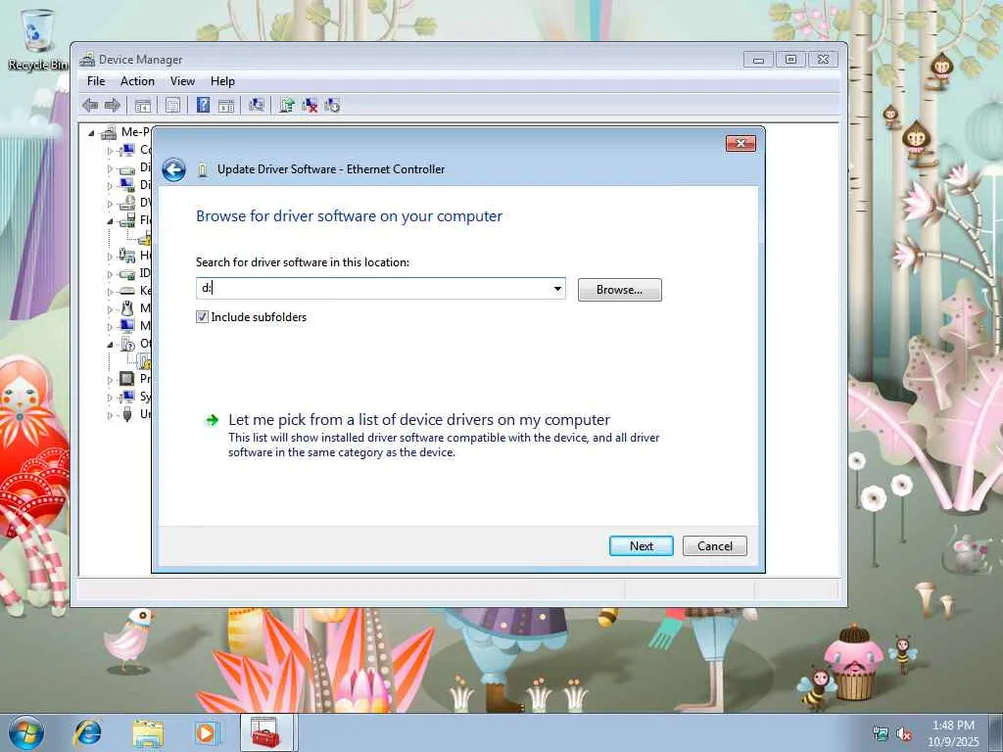Collapse the Floppy (Fl) tree node

[x=110, y=221]
